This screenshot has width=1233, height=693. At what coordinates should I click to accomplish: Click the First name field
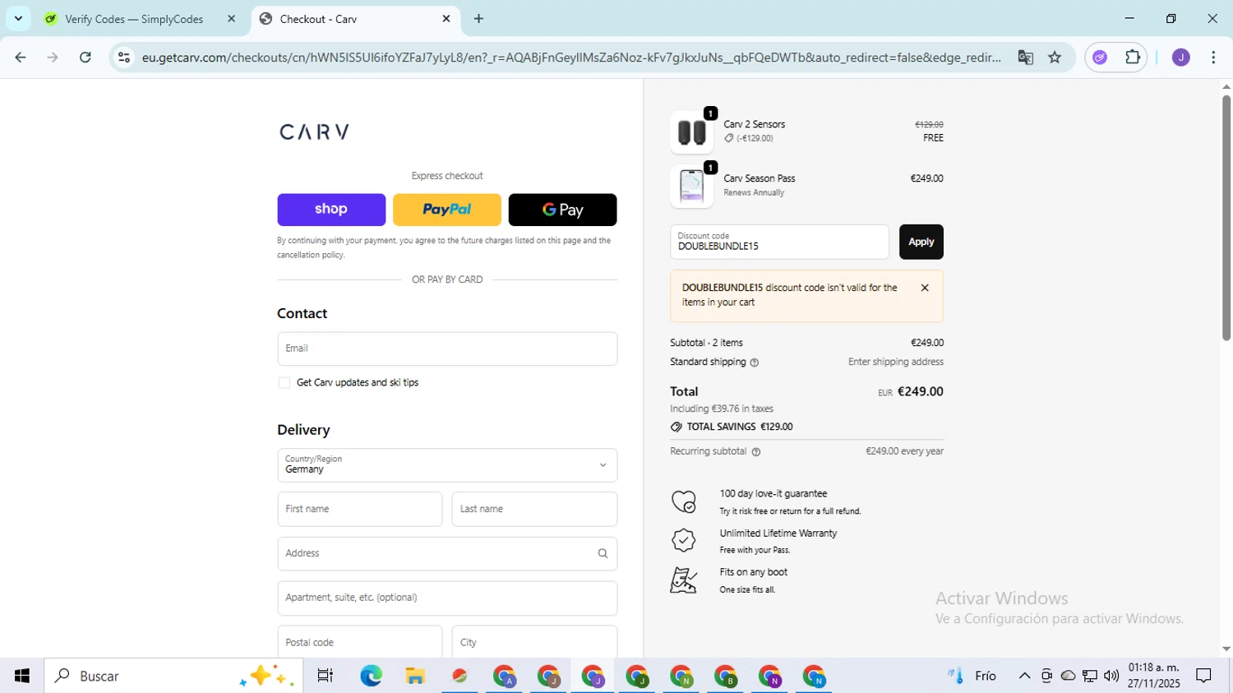(x=360, y=509)
